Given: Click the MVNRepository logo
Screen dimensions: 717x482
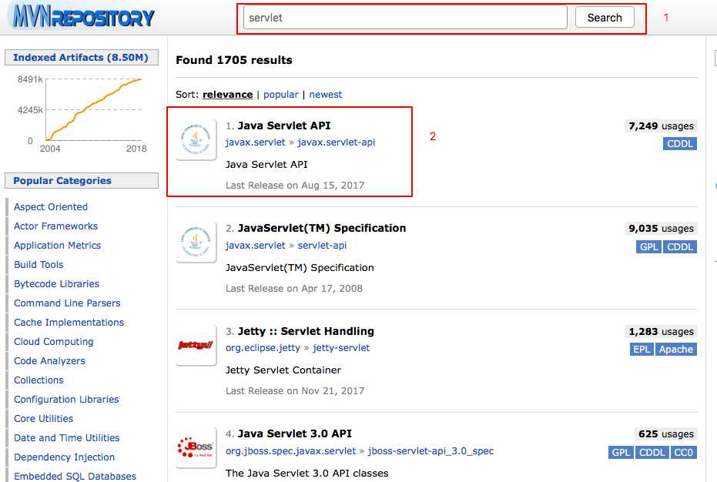Looking at the screenshot, I should click(82, 17).
